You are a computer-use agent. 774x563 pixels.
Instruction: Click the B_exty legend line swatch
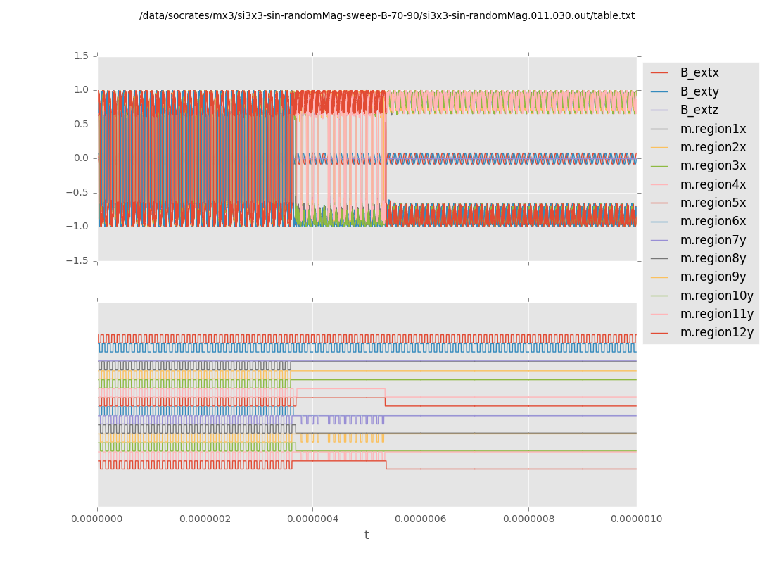659,91
